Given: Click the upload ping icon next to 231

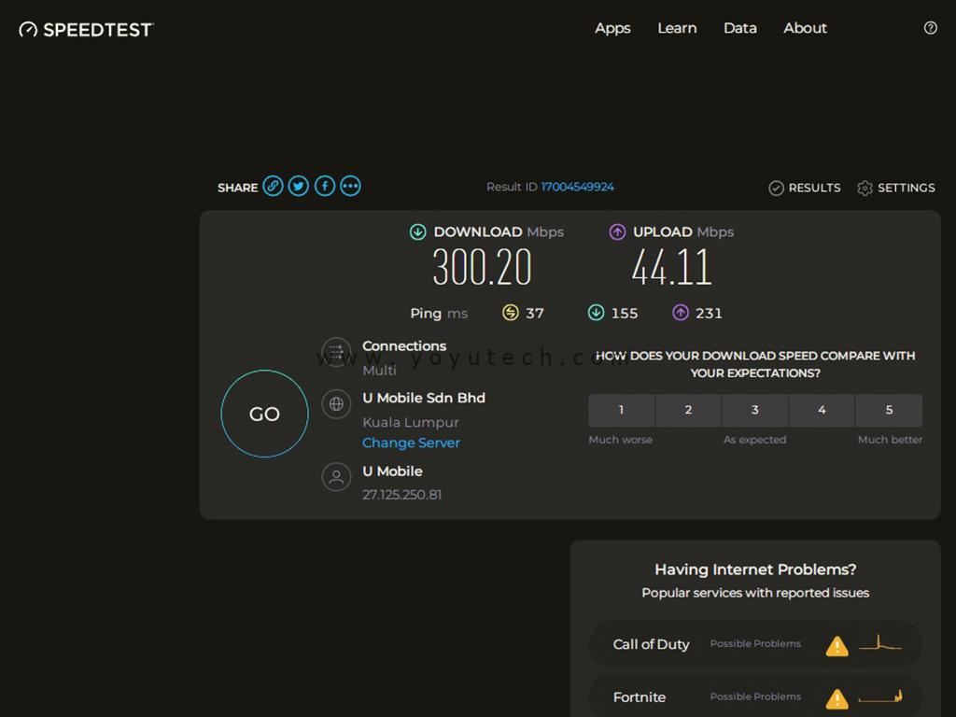Looking at the screenshot, I should (681, 313).
